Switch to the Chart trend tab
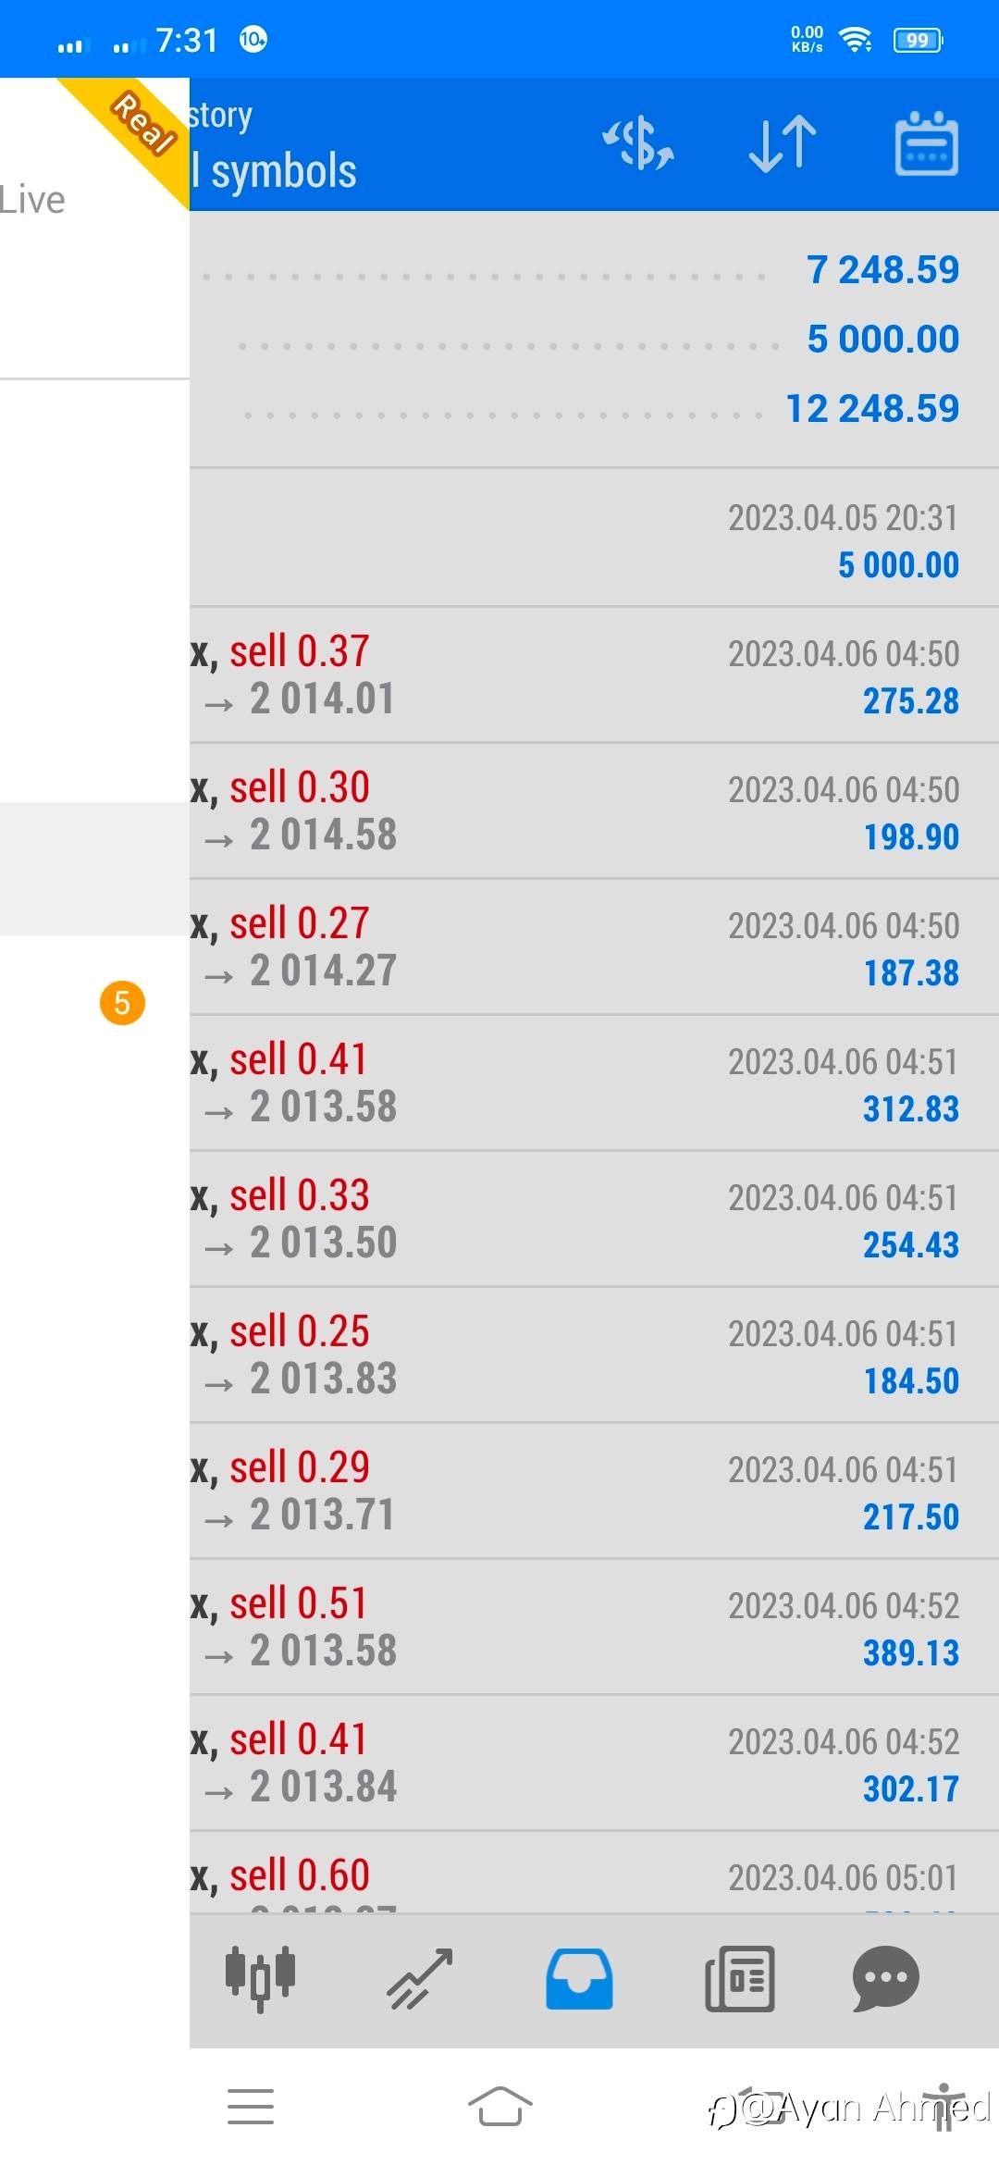The image size is (999, 2165). pos(420,1978)
